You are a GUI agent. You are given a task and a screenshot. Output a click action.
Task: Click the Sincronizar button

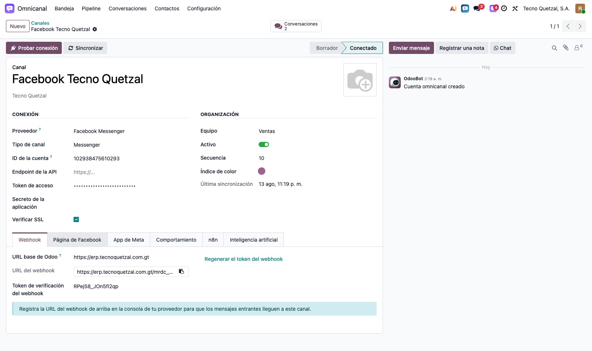pyautogui.click(x=85, y=48)
